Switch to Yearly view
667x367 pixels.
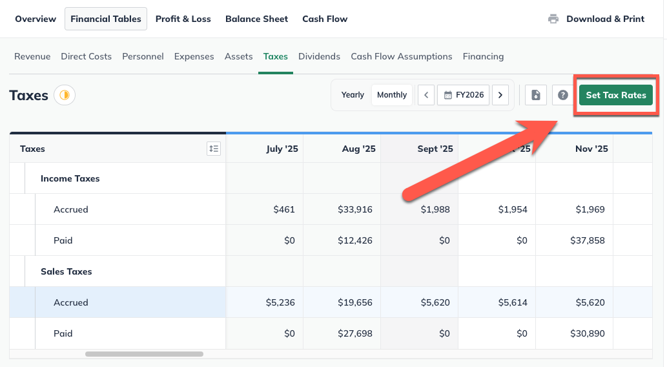click(353, 95)
